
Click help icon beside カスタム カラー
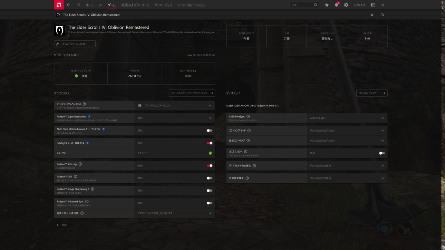246,151
